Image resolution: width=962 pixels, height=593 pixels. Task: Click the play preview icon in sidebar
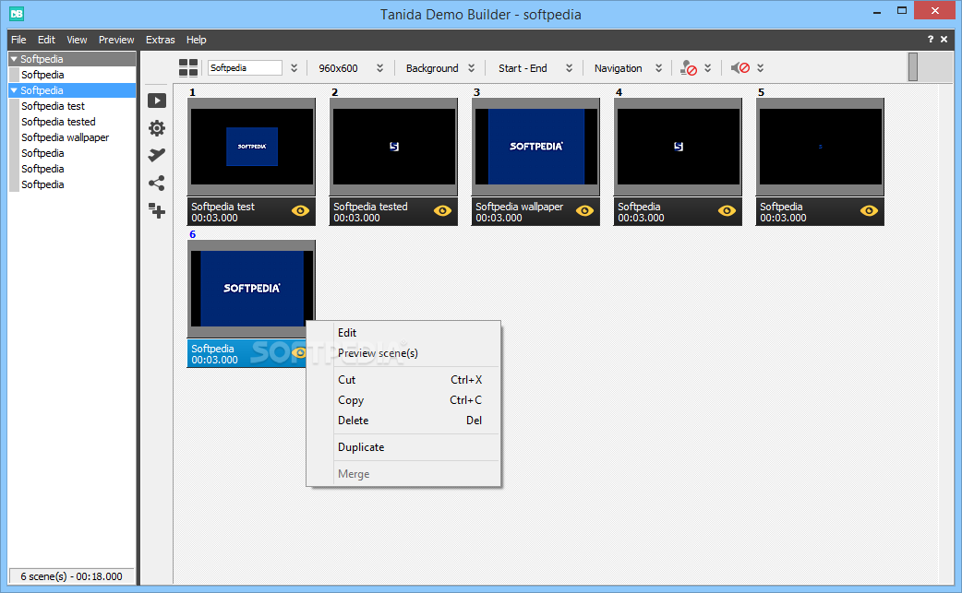157,101
